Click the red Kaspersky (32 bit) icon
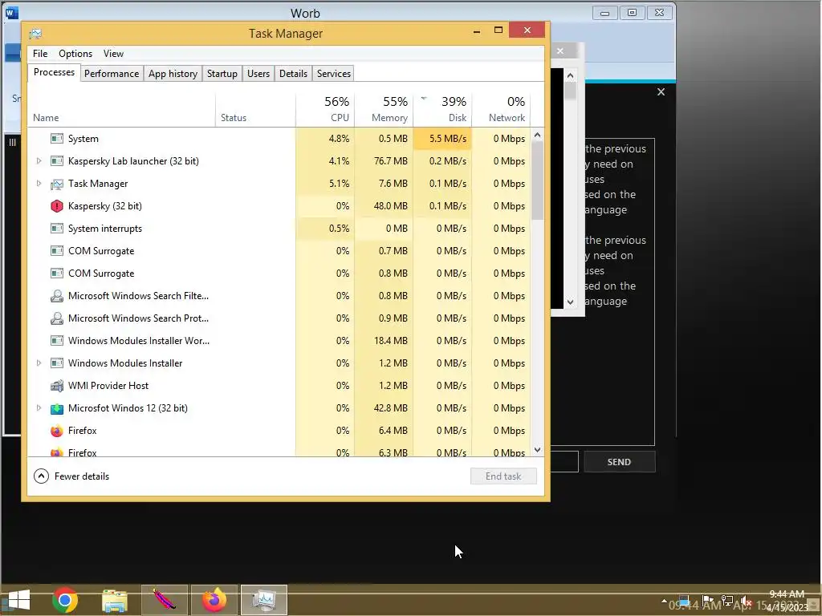 [57, 206]
